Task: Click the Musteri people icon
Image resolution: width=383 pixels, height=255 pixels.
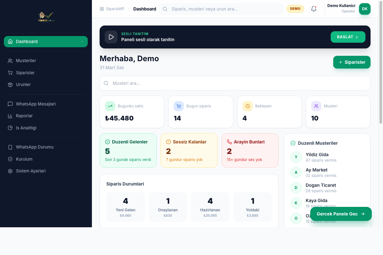Action: [316, 106]
